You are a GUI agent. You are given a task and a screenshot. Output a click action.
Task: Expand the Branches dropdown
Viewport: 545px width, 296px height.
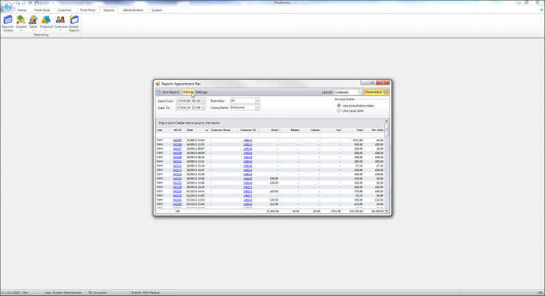coord(258,100)
